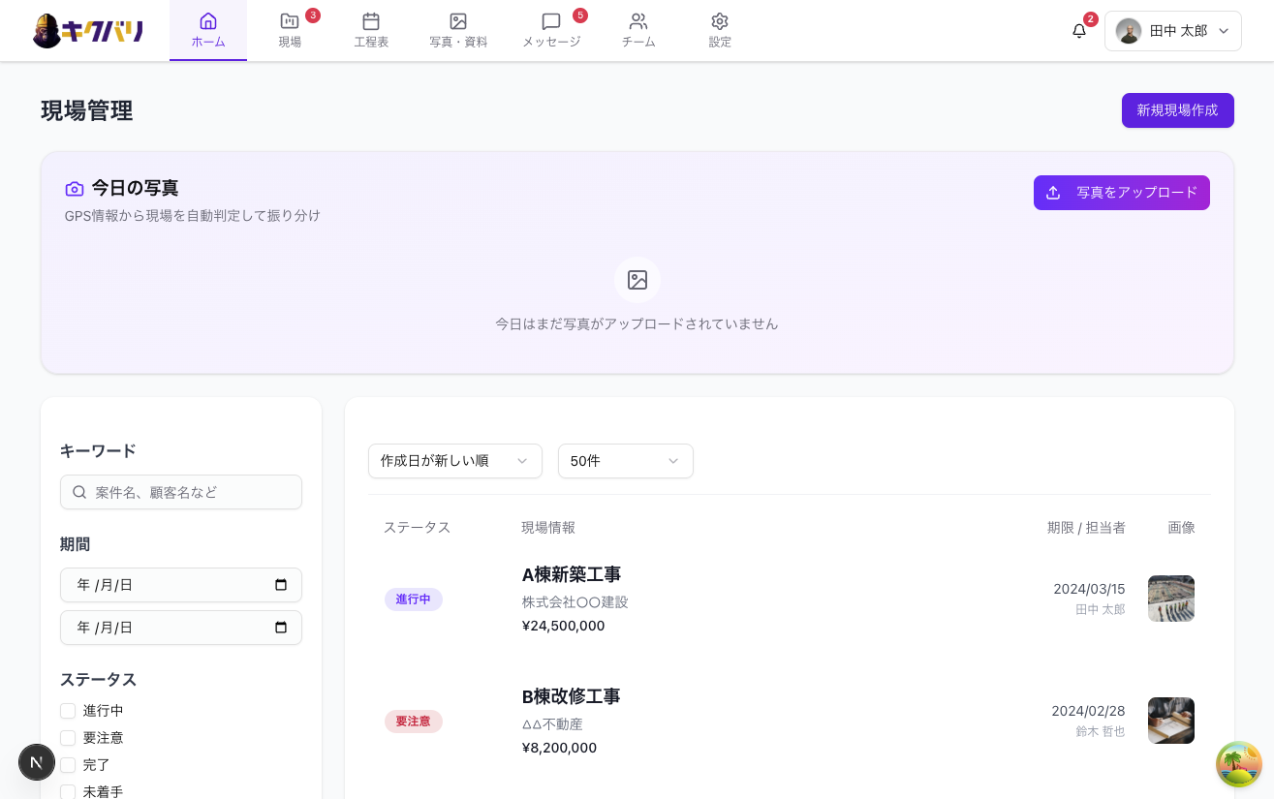Click the floating palm tree widget
The image size is (1274, 799).
coord(1239,764)
